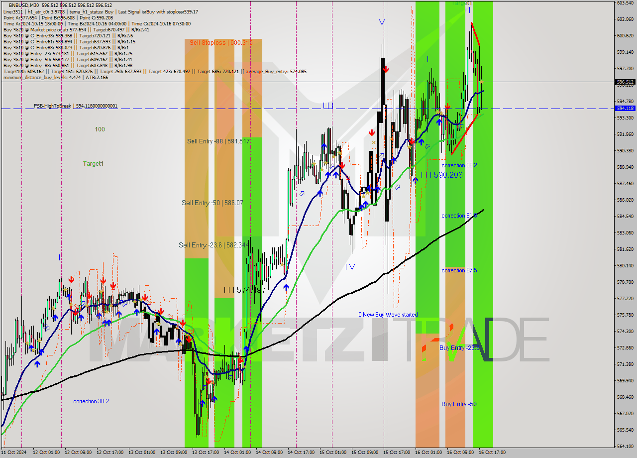Click the '15 Oct 17:00' time axis label
The image size is (637, 458).
click(396, 453)
